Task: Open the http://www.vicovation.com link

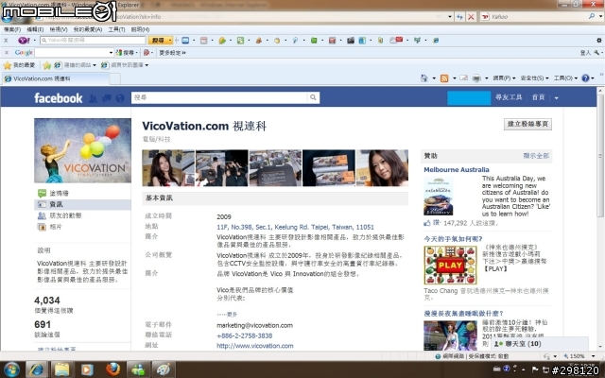Action: click(x=255, y=346)
